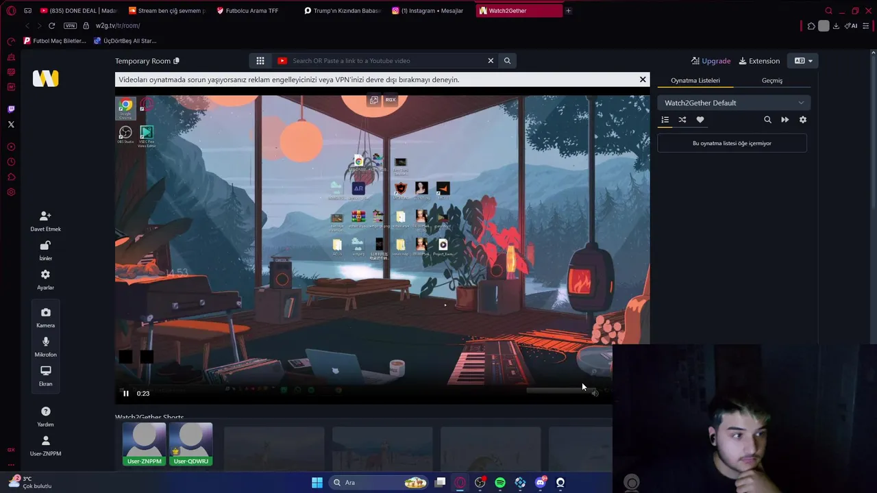Open Davet Etmek invite option
The image size is (877, 493).
coord(45,221)
